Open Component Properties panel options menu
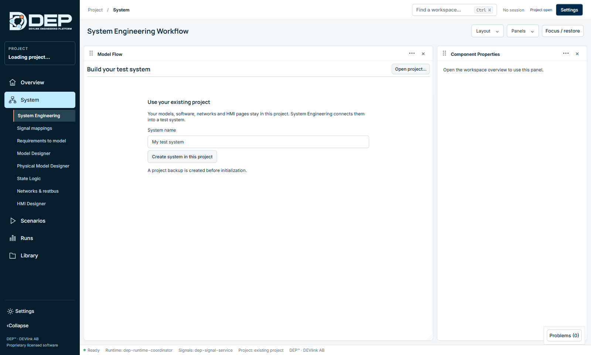 [x=566, y=54]
